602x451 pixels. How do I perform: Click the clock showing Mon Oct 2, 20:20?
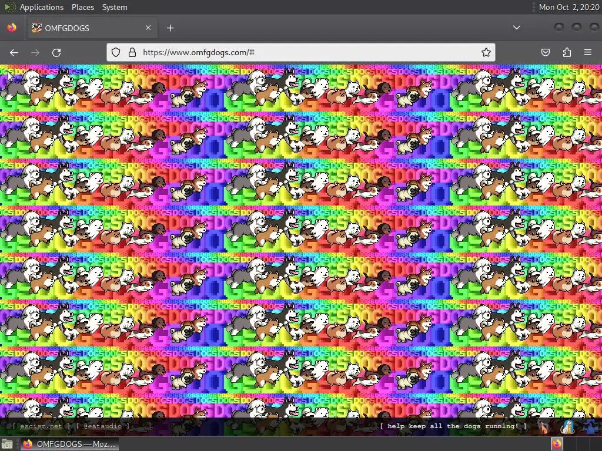pyautogui.click(x=569, y=7)
